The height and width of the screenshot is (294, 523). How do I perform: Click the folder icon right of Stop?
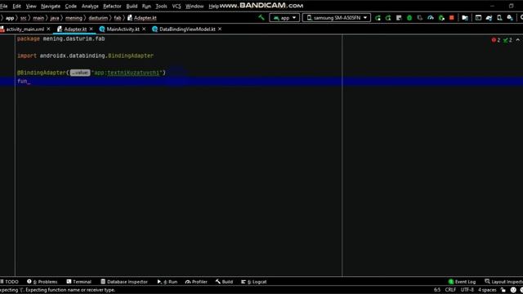pos(465,18)
